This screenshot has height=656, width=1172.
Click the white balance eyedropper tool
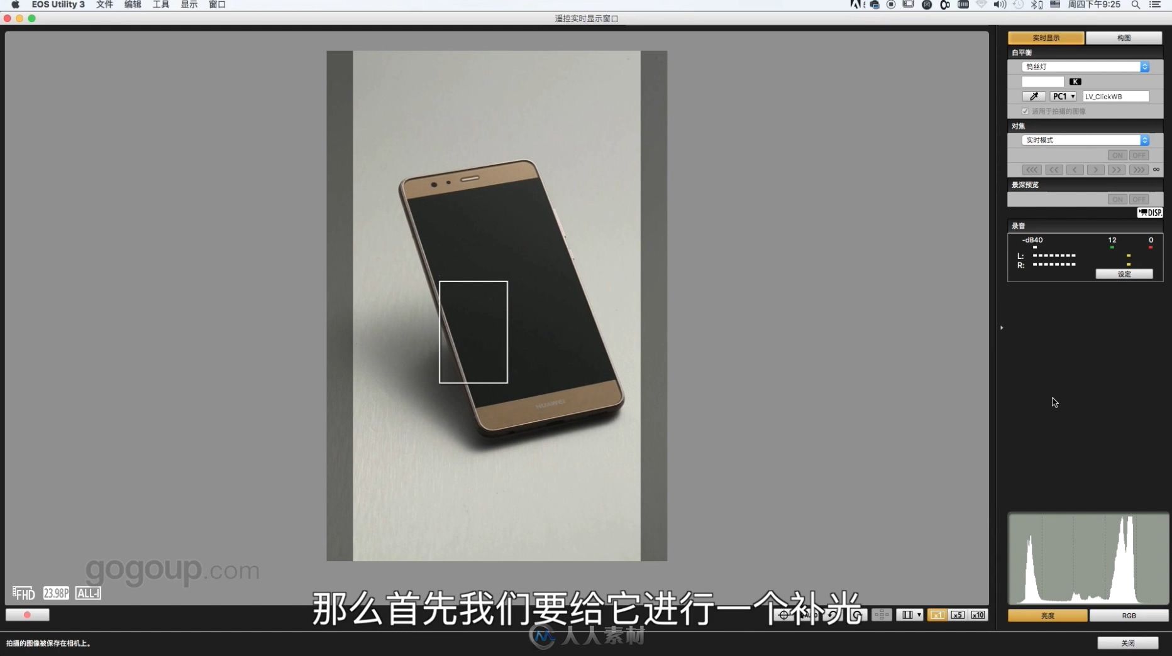tap(1034, 96)
